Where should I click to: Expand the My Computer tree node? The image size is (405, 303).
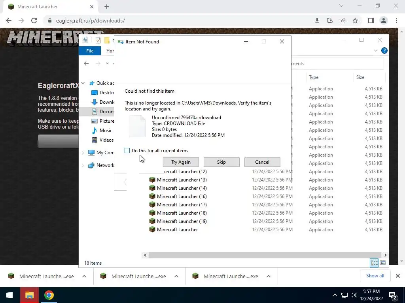pyautogui.click(x=83, y=153)
